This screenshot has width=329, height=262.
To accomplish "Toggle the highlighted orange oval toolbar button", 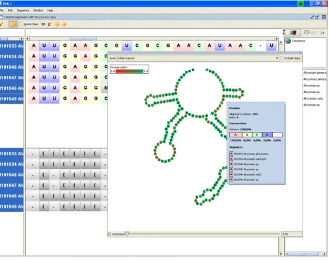I will [x=13, y=24].
